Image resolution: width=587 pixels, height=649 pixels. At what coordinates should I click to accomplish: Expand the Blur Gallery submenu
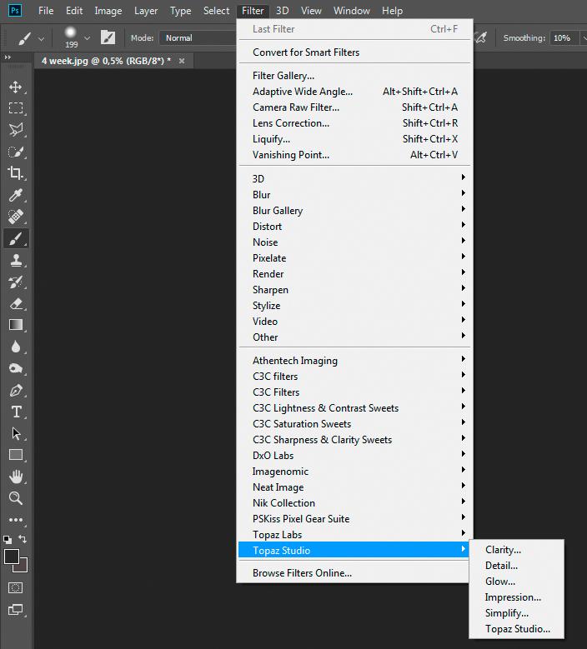[x=354, y=211]
